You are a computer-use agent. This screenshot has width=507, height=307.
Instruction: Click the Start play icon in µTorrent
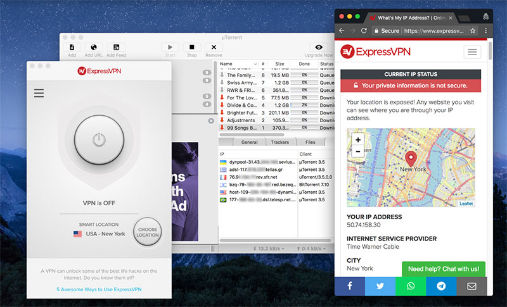click(170, 47)
